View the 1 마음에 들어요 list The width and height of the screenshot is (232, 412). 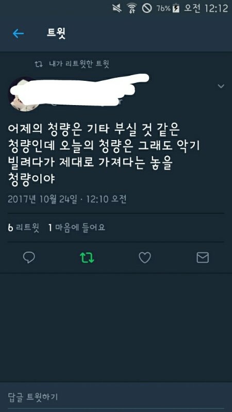pos(77,228)
